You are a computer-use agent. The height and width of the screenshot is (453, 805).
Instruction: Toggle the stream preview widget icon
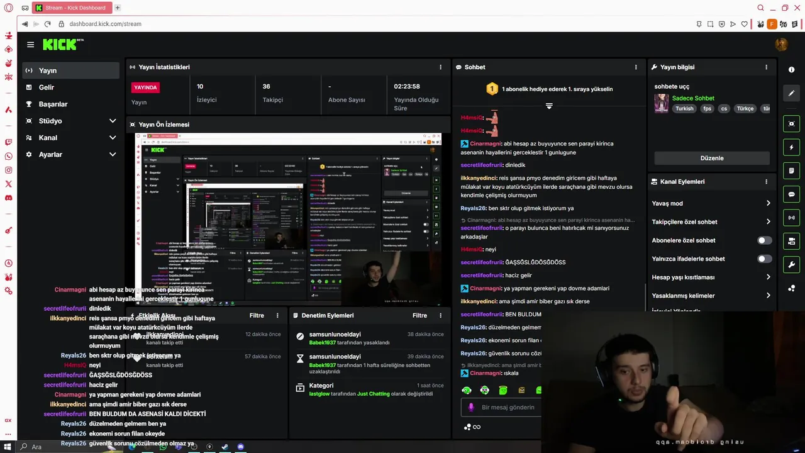pyautogui.click(x=792, y=124)
